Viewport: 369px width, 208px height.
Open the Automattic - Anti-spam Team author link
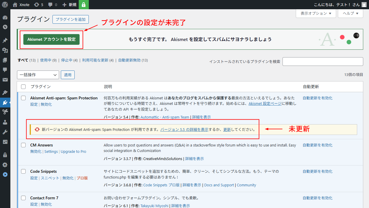click(165, 117)
